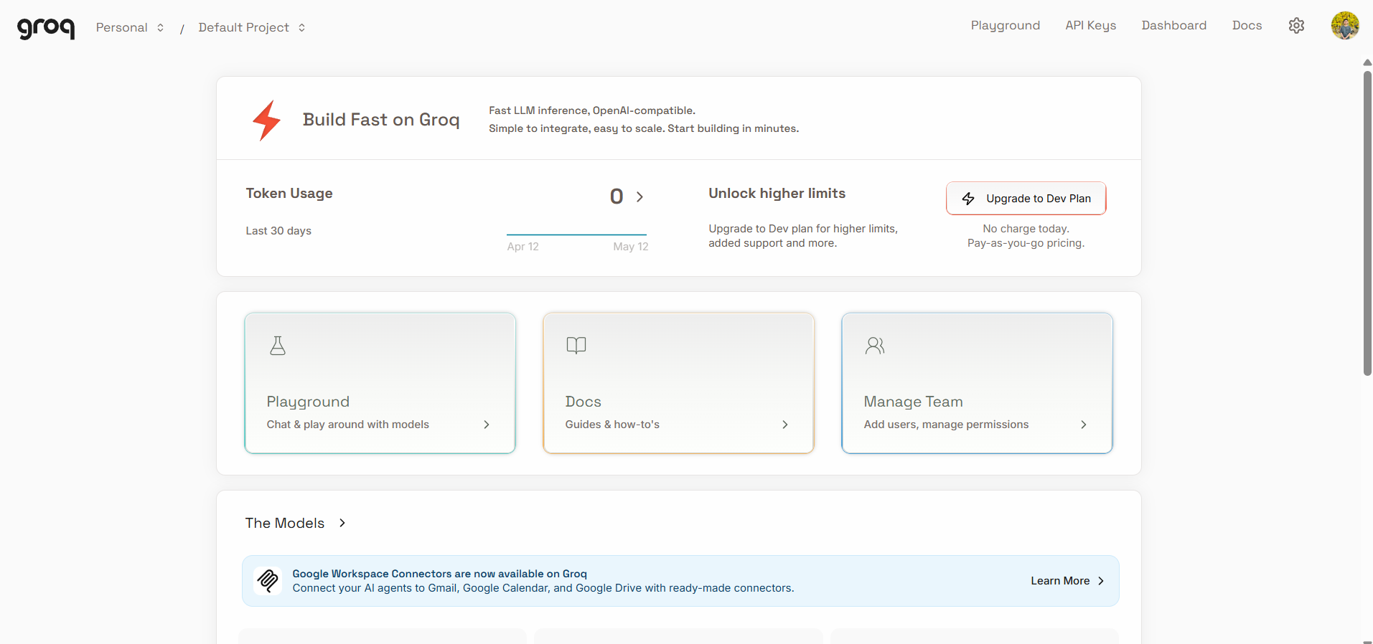The height and width of the screenshot is (644, 1373).
Task: Click the page vertical scrollbar
Action: (1367, 222)
